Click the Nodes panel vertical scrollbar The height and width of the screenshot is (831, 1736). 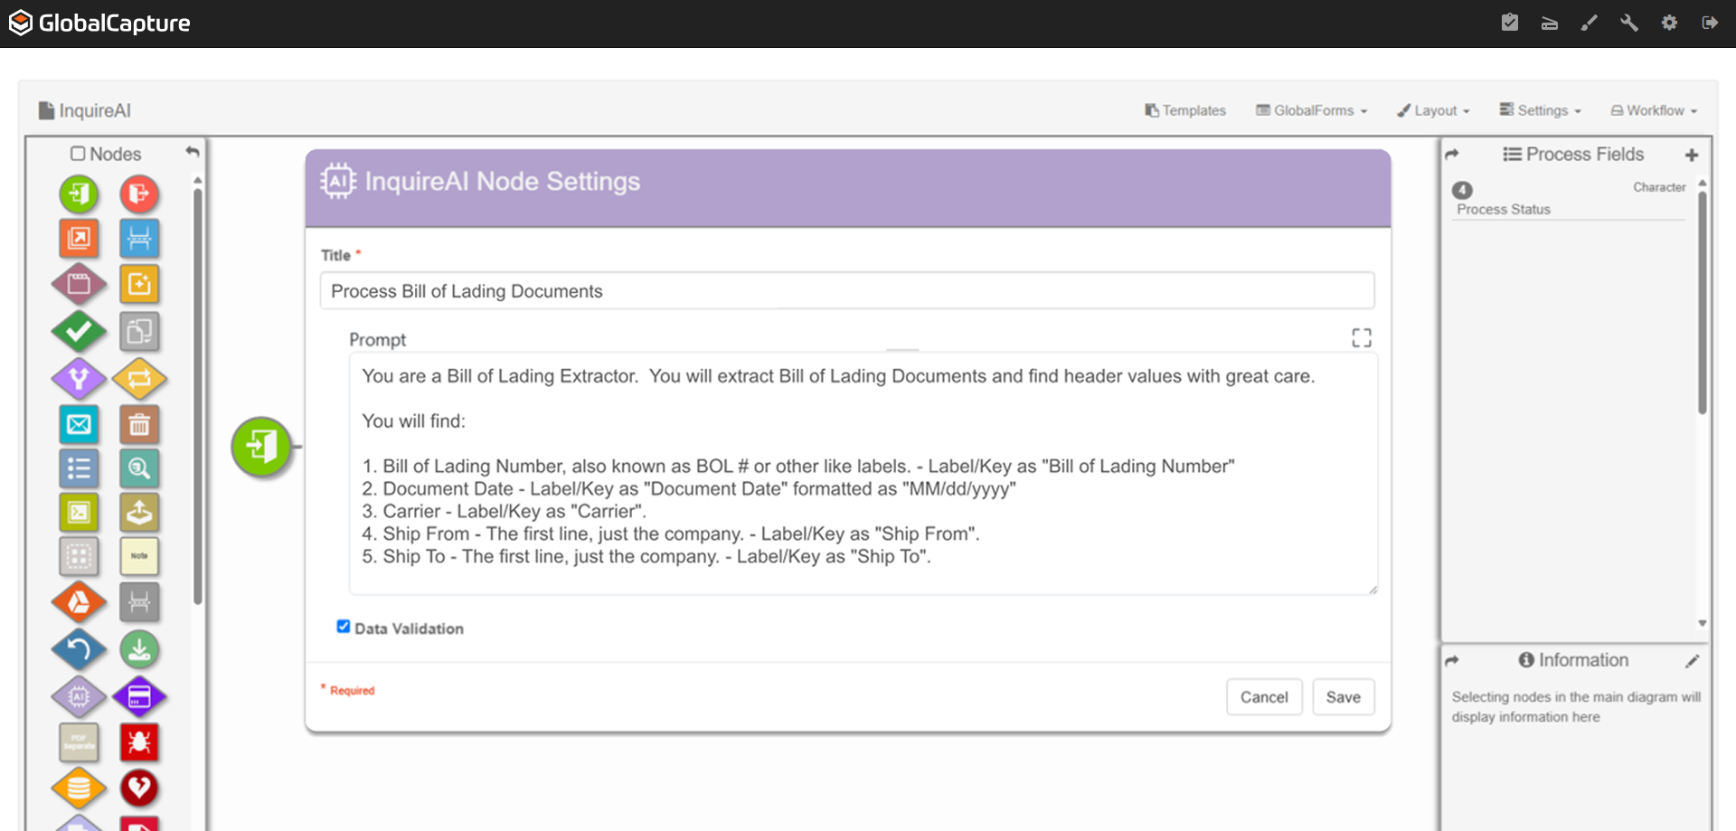pyautogui.click(x=197, y=396)
